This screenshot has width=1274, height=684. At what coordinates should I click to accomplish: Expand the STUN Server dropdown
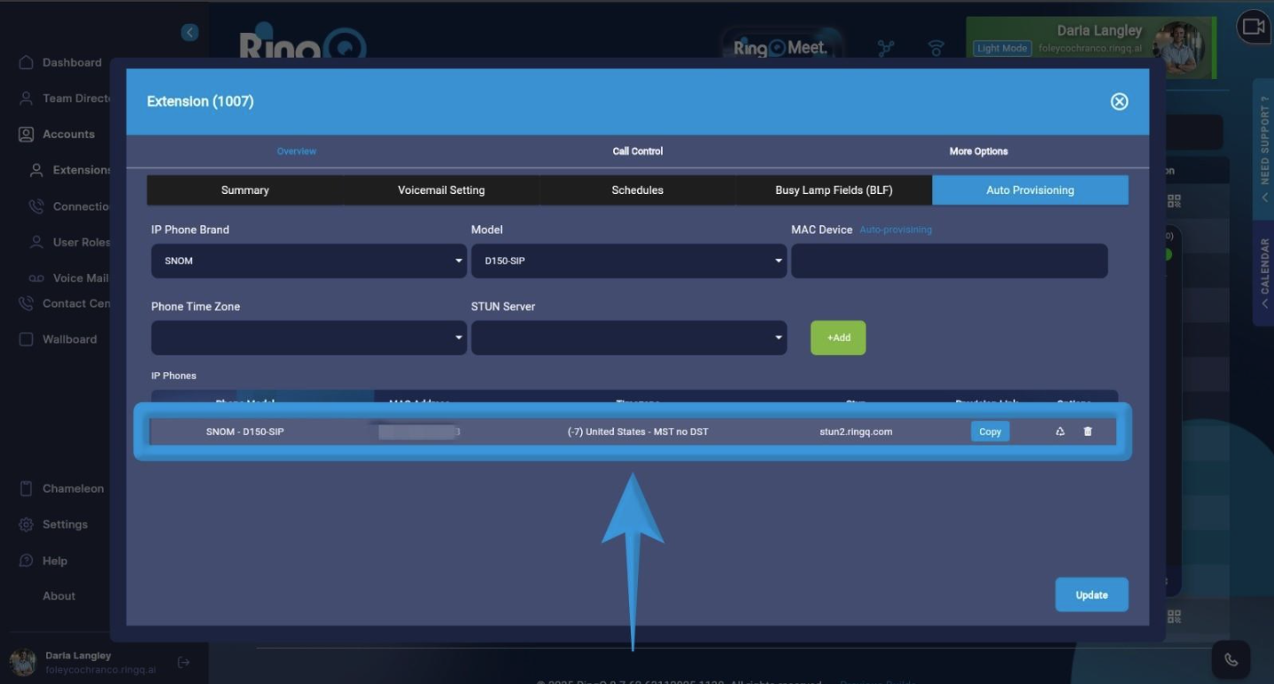tap(629, 338)
